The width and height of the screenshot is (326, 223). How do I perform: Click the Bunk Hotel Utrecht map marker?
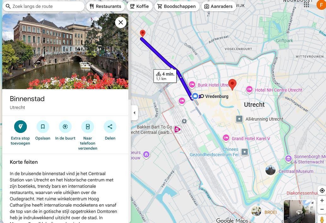pos(192,85)
